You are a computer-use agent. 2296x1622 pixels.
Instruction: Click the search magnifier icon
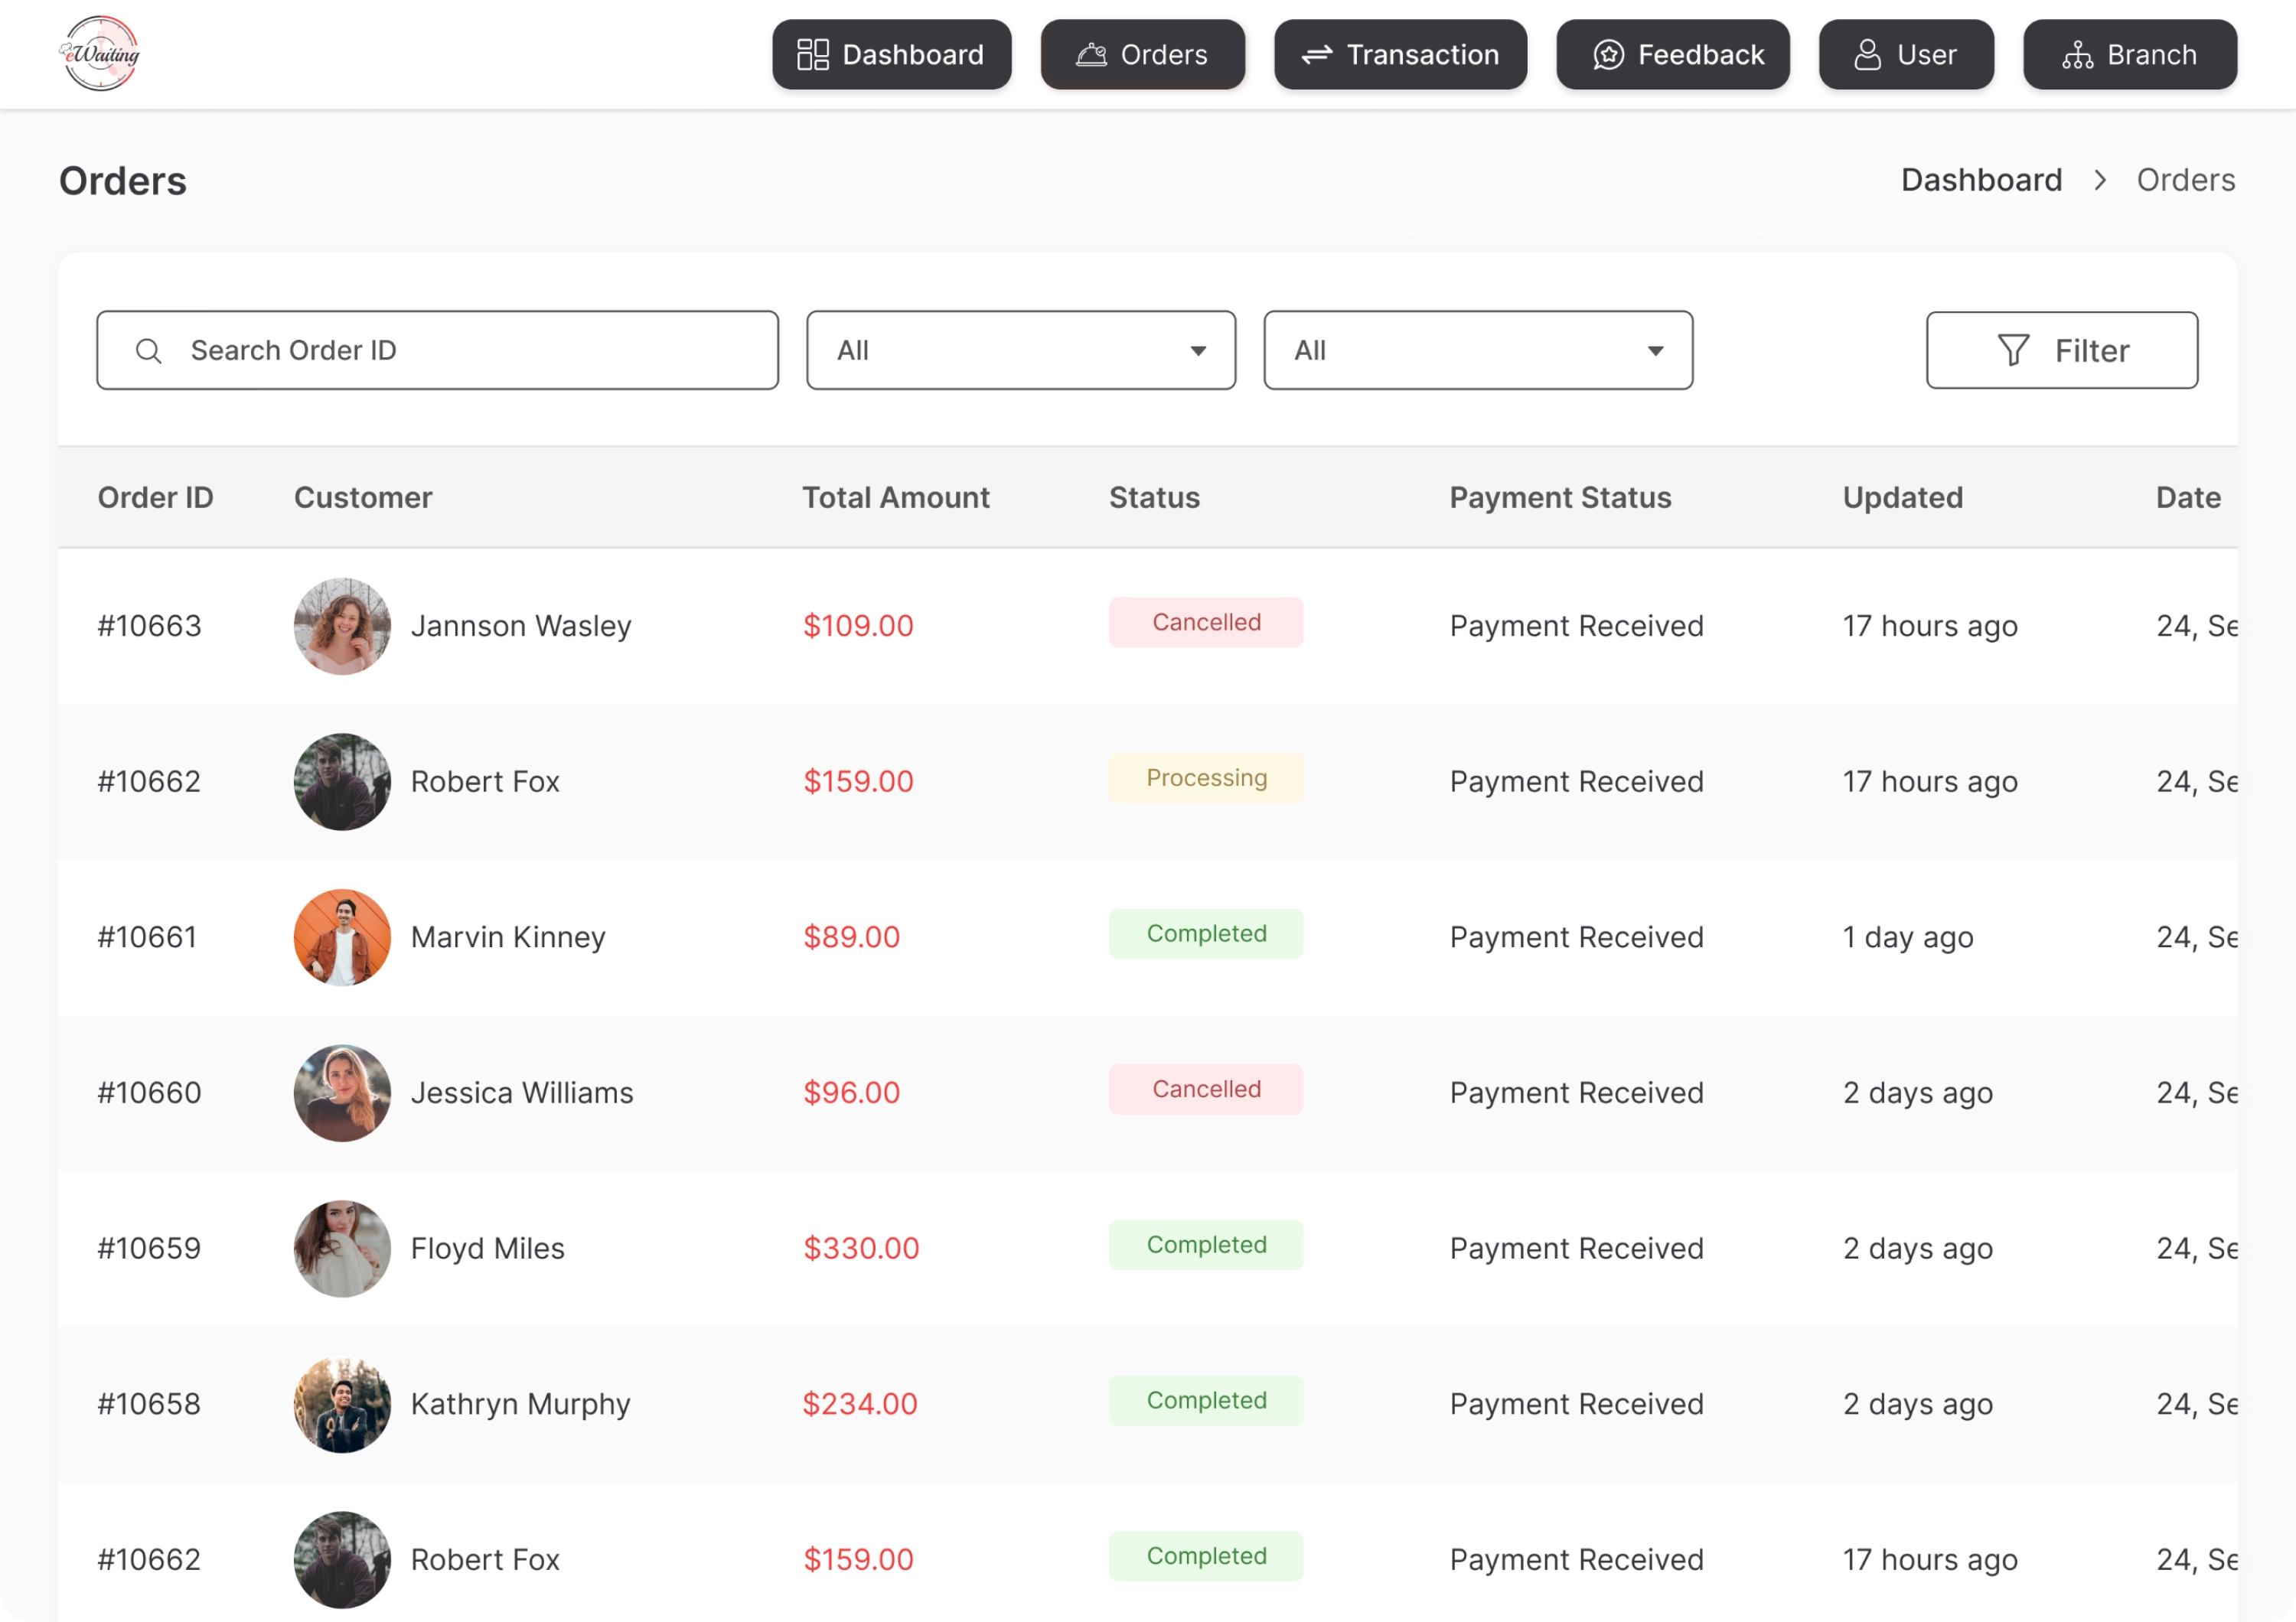click(x=149, y=350)
